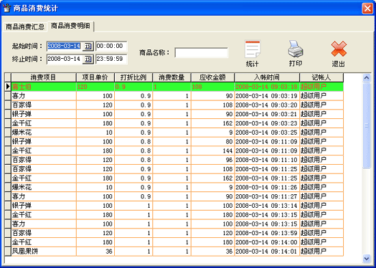Click the 退出 red X icon
This screenshot has width=376, height=268.
[338, 49]
